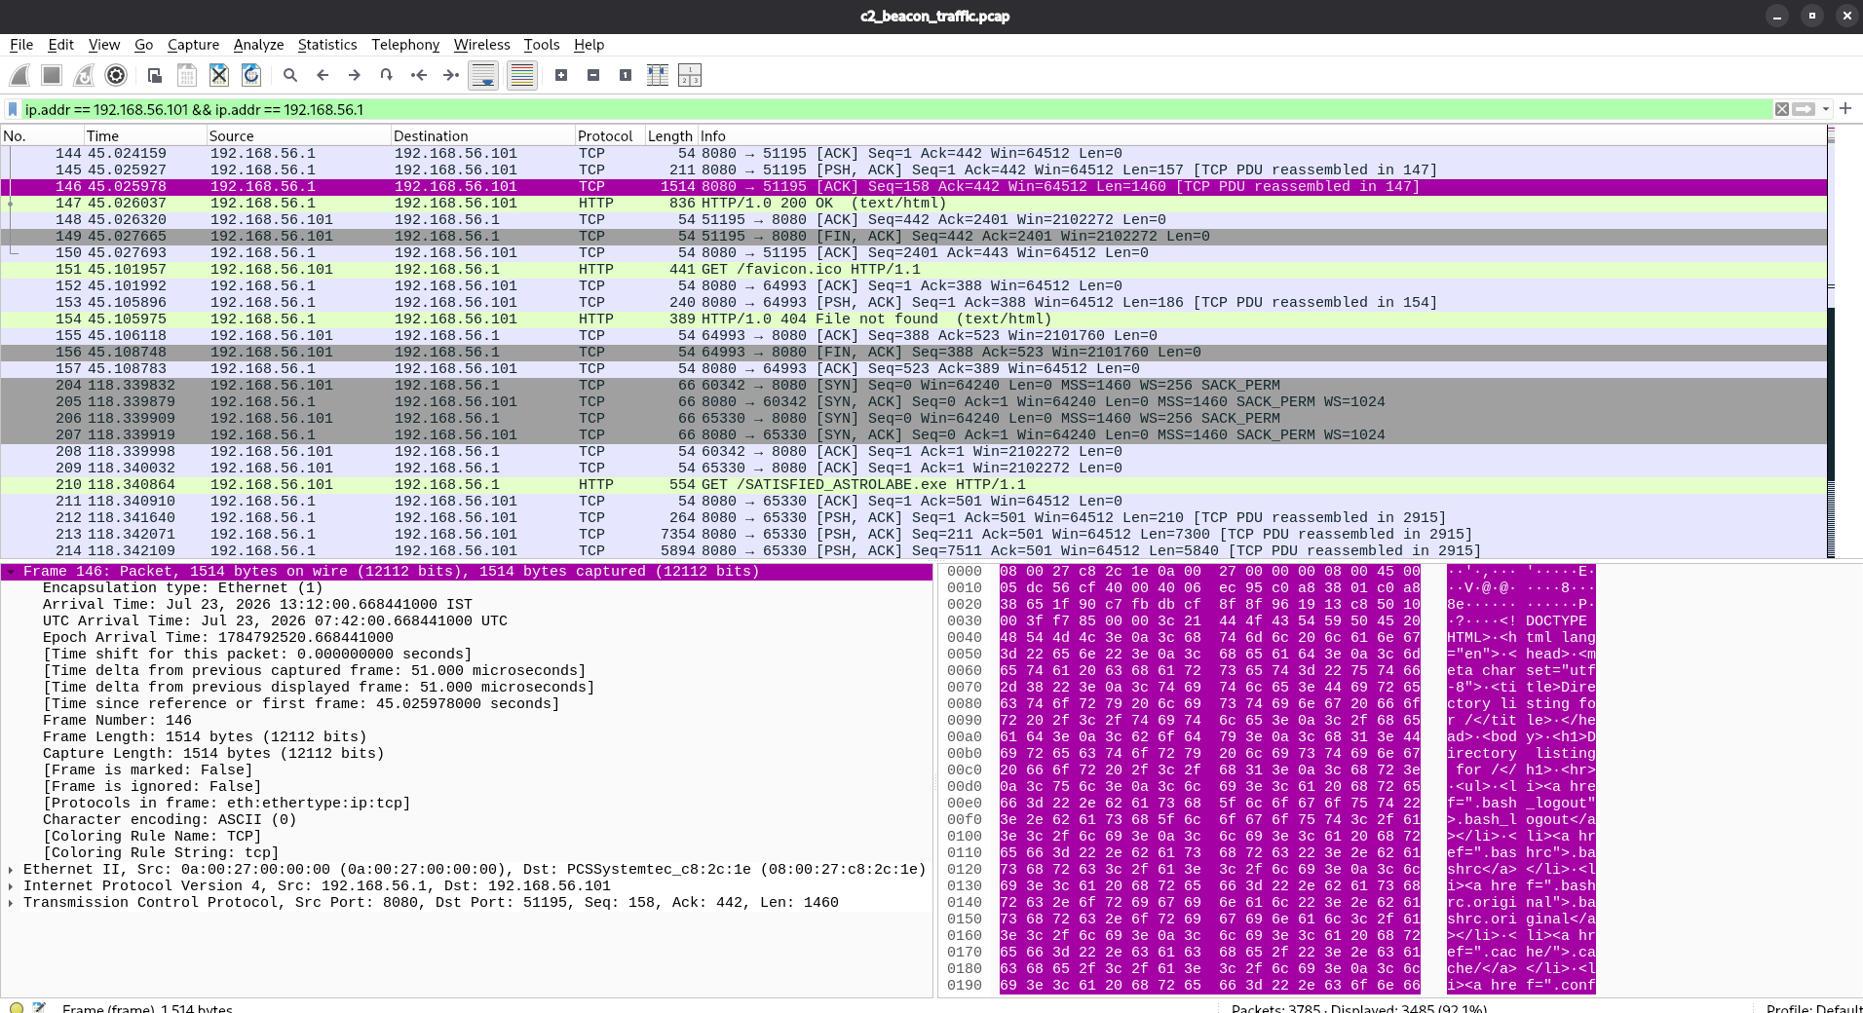Apply the display filter arrow
Screen dimensions: 1863x1013
click(1805, 109)
